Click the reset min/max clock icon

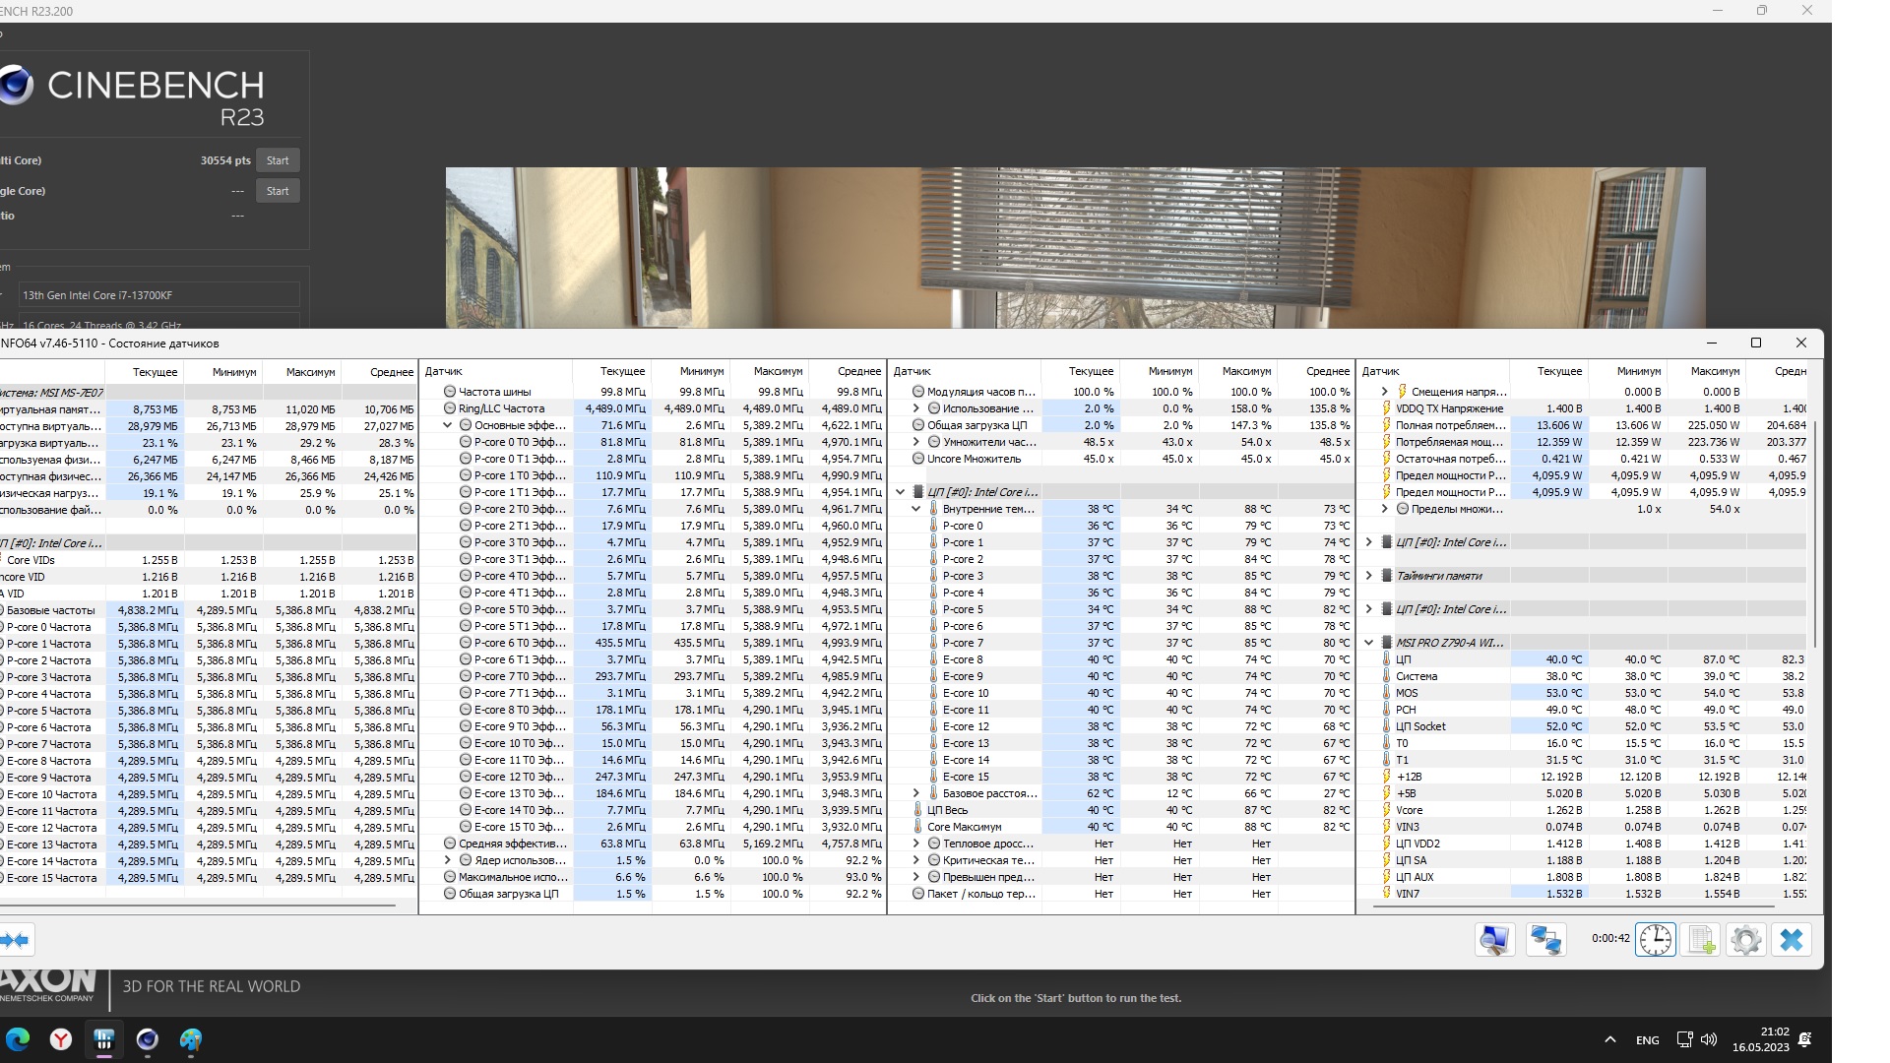1655,940
